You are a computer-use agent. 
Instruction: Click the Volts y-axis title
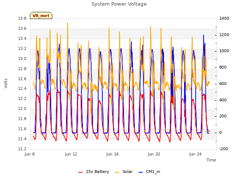(x=6, y=84)
